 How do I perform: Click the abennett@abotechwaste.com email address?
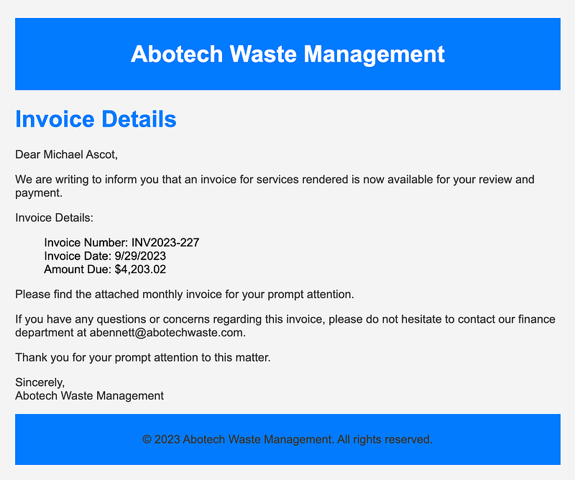(x=166, y=333)
